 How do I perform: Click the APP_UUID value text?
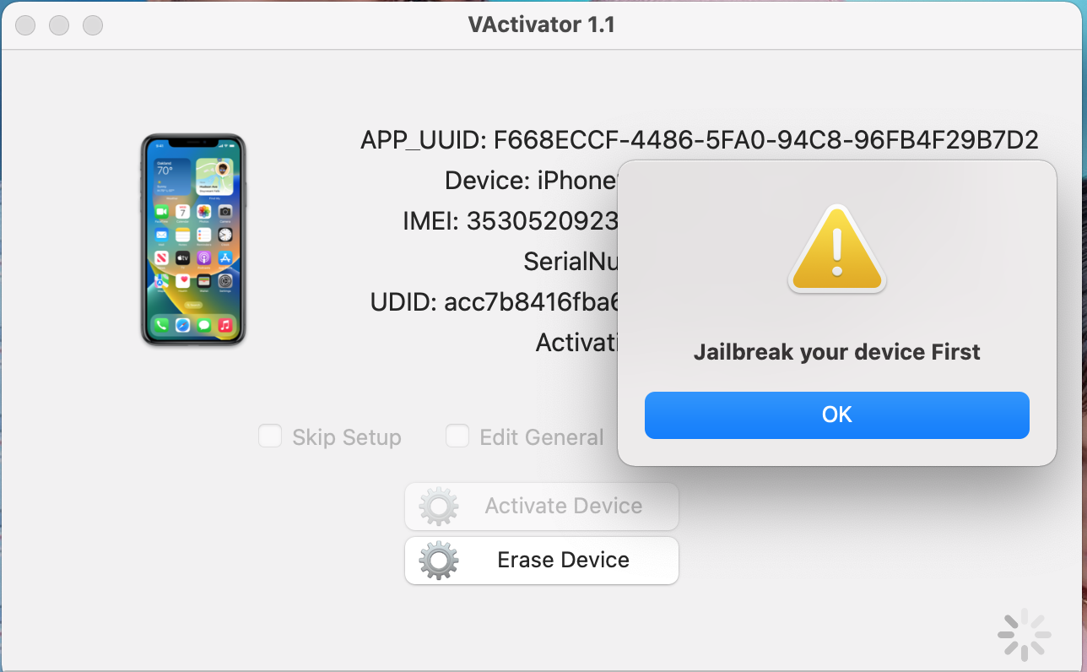point(766,140)
